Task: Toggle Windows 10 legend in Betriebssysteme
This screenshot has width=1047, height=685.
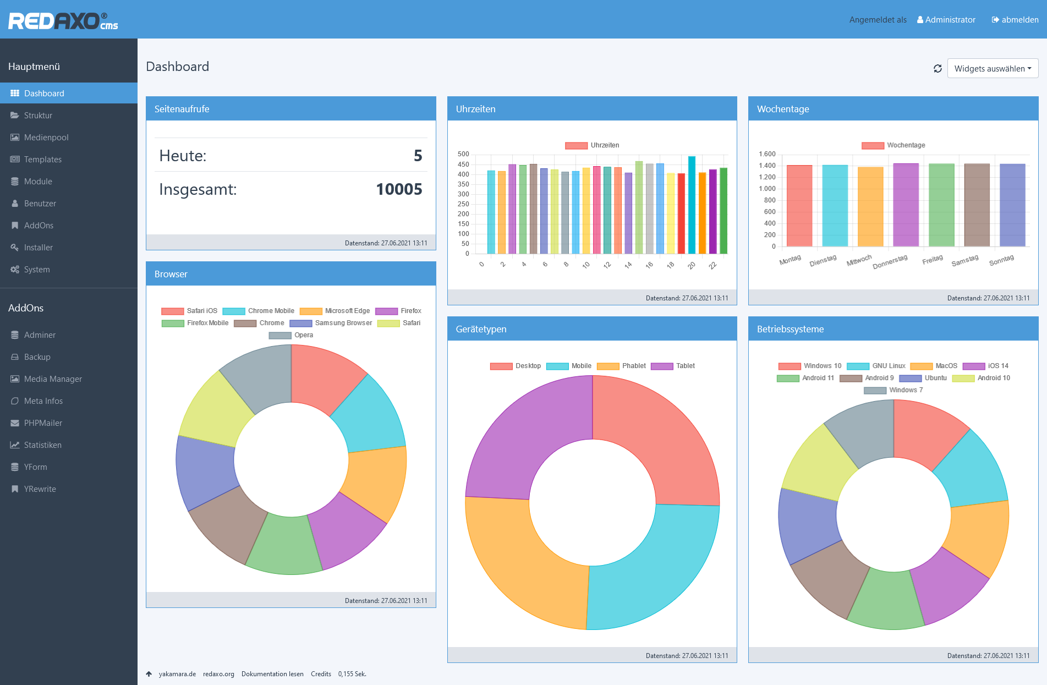Action: point(810,366)
